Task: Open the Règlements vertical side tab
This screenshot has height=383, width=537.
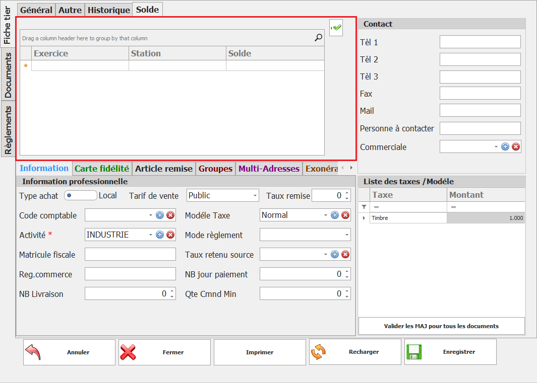Action: click(x=8, y=129)
